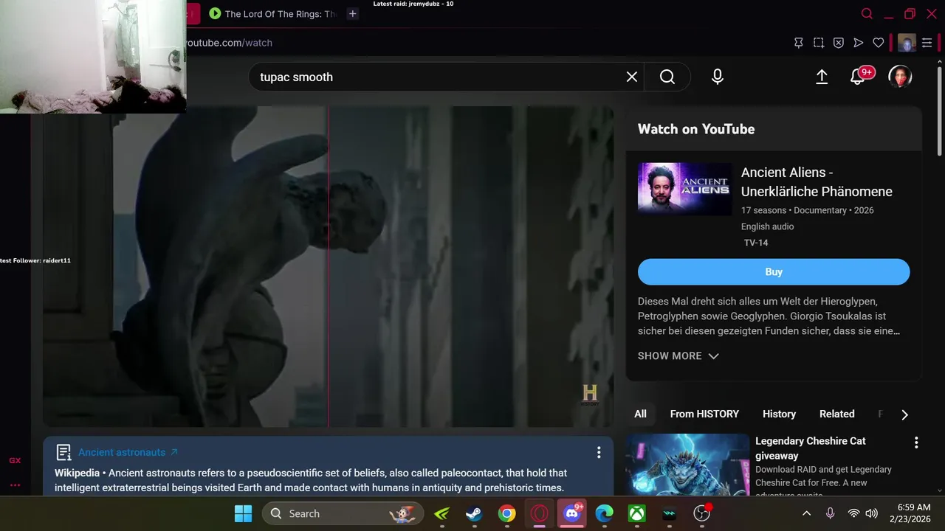Click the Windows taskbar Search box
Screen dimensions: 945x531
click(343, 513)
